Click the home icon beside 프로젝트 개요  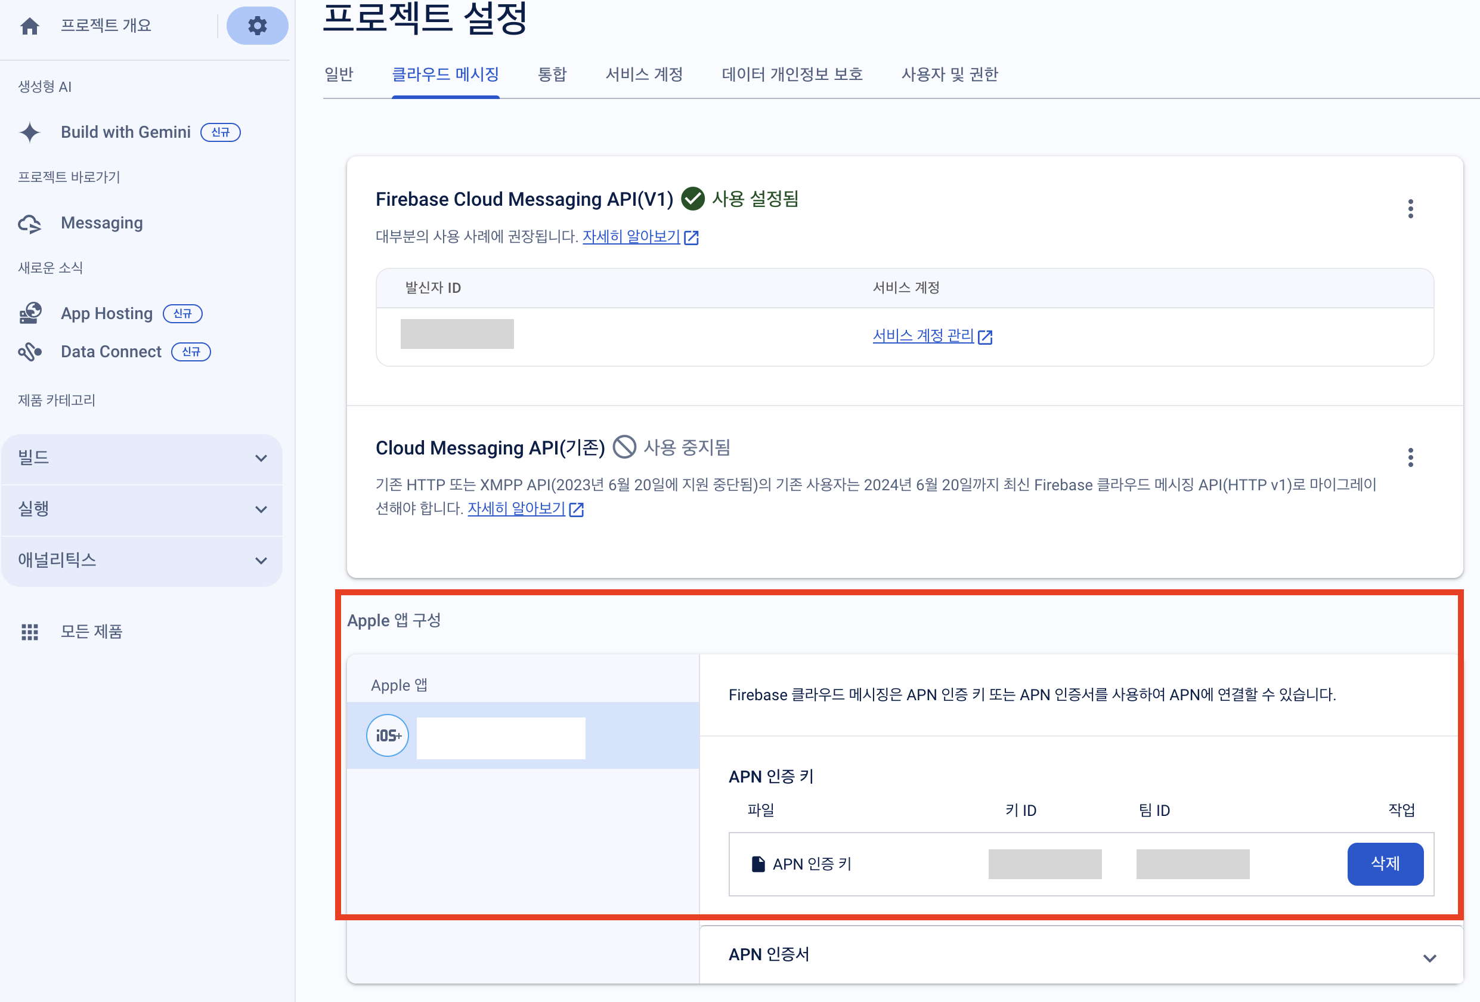(30, 26)
